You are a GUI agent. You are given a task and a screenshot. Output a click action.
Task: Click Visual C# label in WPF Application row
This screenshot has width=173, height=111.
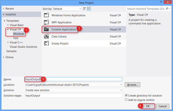click(115, 22)
